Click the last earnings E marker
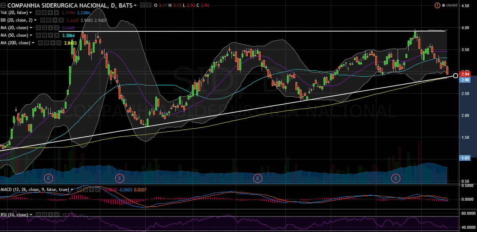Screen dimensions: 477x232 tap(395, 178)
